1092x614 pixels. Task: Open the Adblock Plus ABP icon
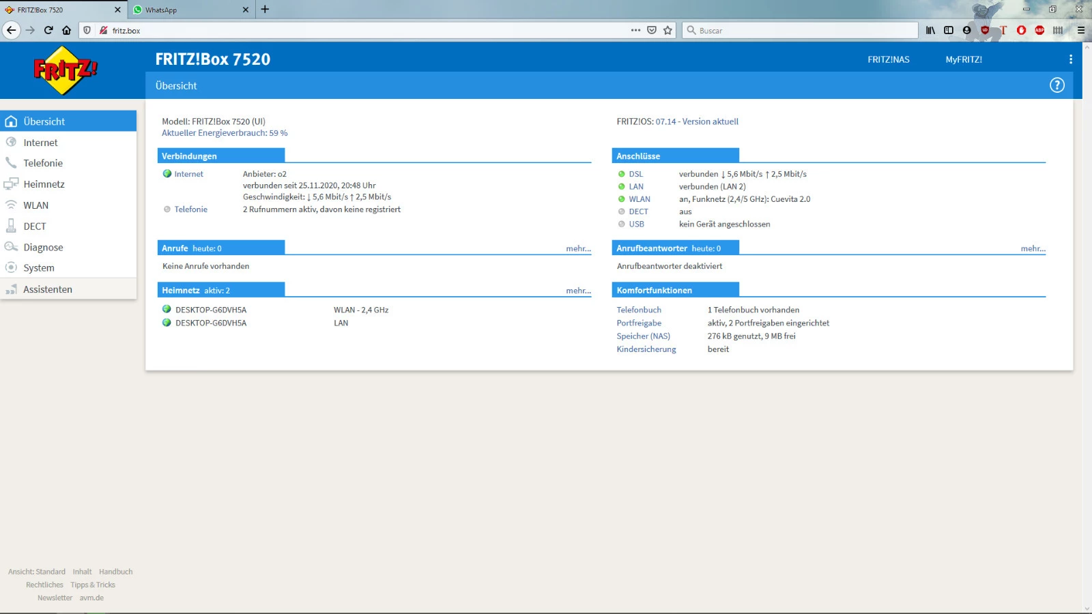[1039, 30]
